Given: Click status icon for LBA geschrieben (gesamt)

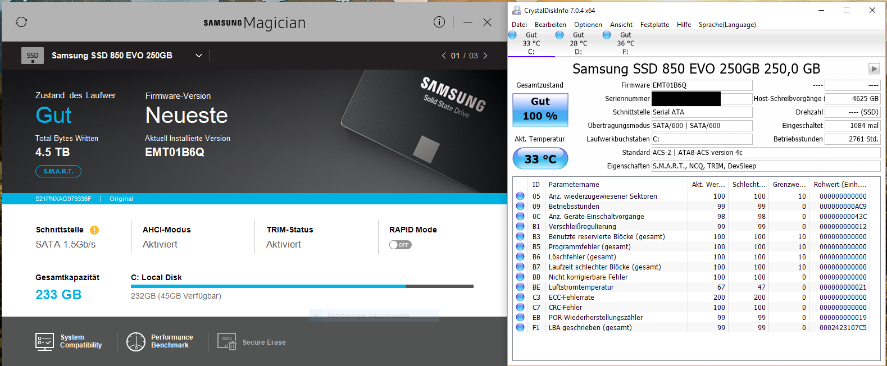Looking at the screenshot, I should tap(520, 328).
